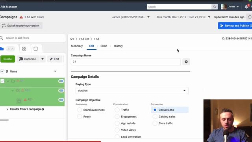Go to 1 Ad breadcrumb

[96, 39]
